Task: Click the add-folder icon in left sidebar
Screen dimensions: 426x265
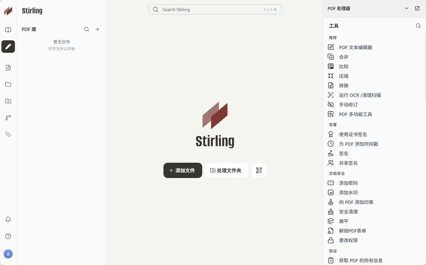Action: point(8,101)
